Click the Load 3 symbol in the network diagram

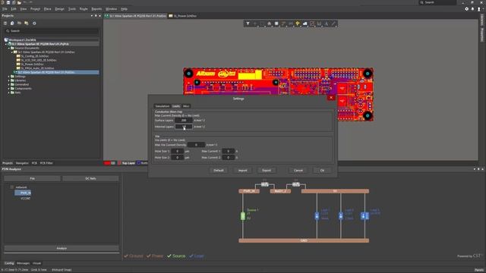point(364,215)
